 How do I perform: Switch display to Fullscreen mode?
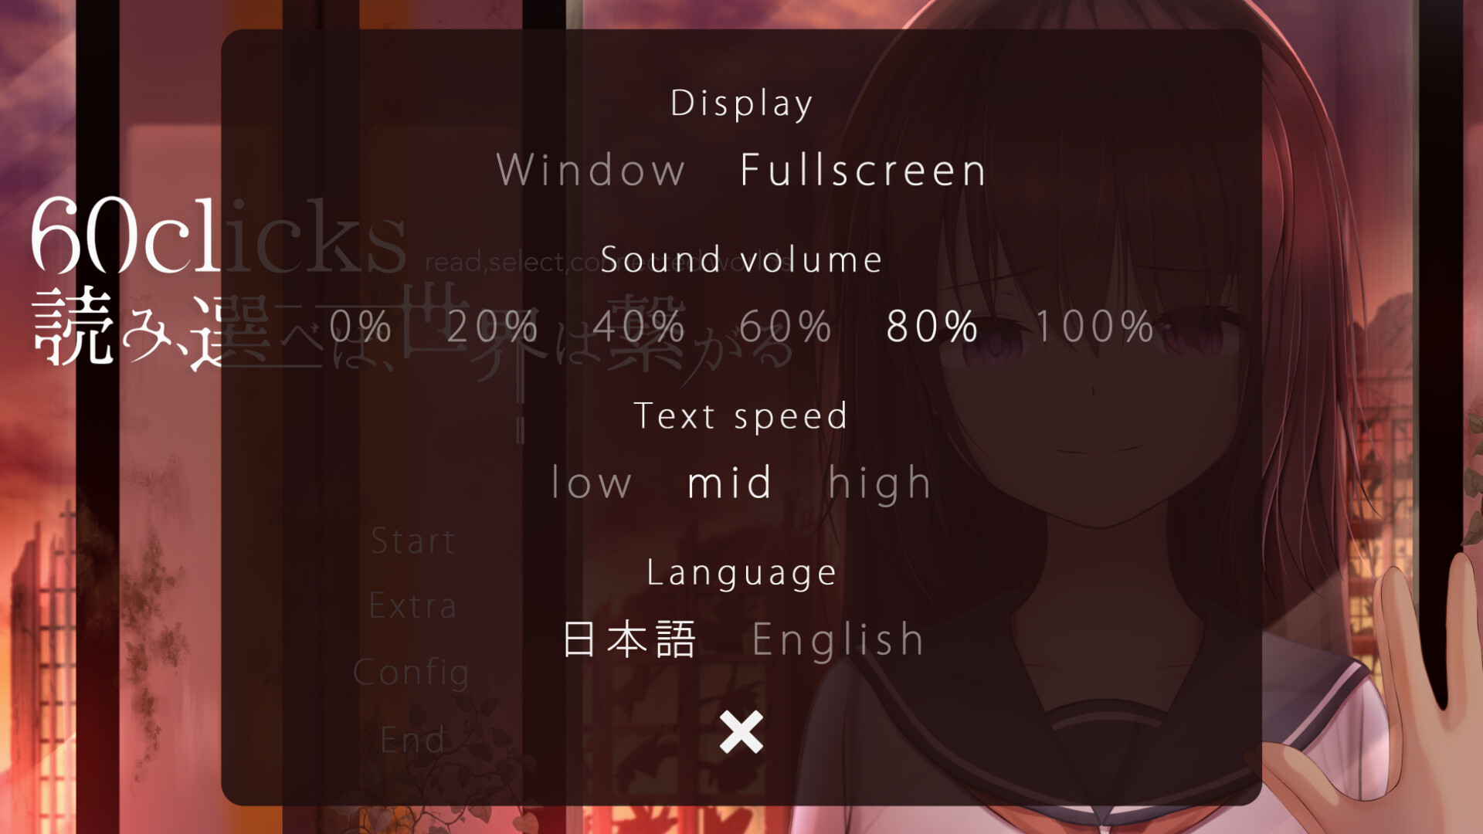[862, 169]
